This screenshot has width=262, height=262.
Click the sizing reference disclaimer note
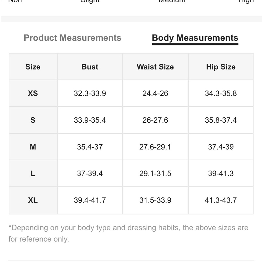(128, 233)
